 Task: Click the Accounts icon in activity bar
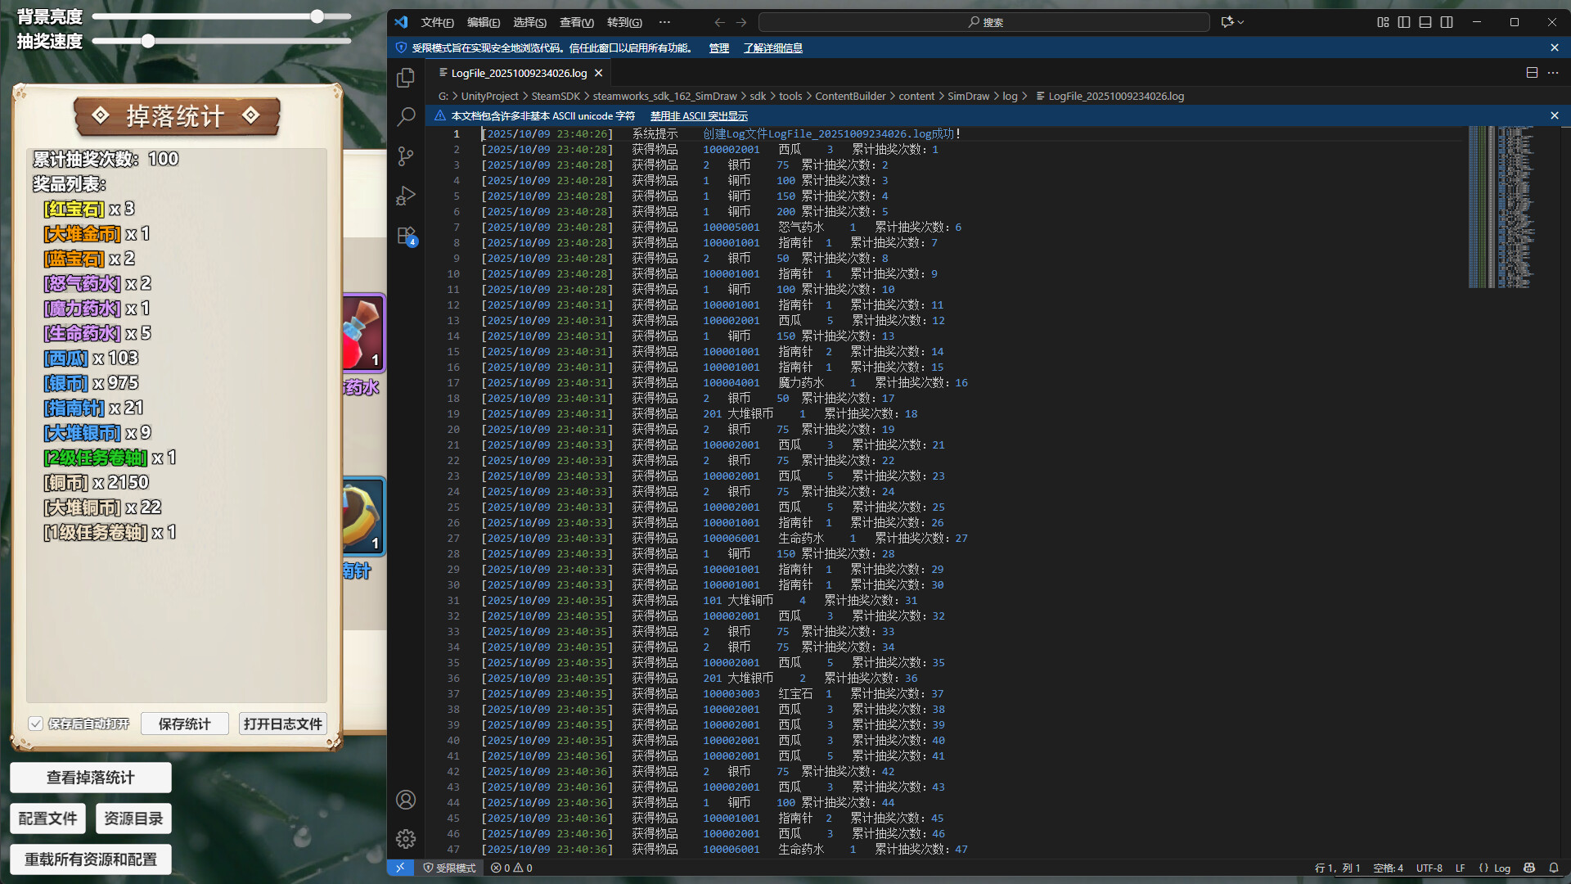[x=406, y=800]
